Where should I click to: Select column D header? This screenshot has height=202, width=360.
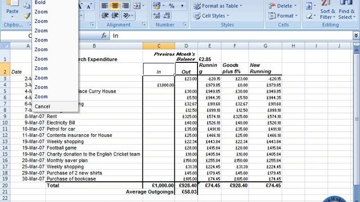(186, 46)
